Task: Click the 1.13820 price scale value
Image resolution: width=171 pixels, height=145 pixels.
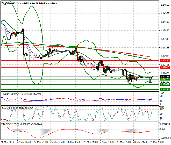Action: pos(165,30)
